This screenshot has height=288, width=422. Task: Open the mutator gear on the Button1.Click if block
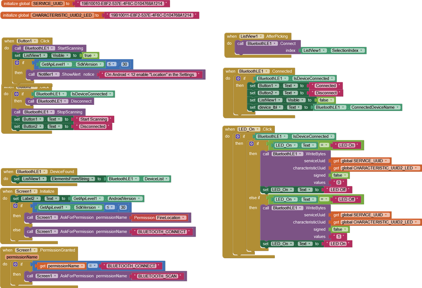17,63
